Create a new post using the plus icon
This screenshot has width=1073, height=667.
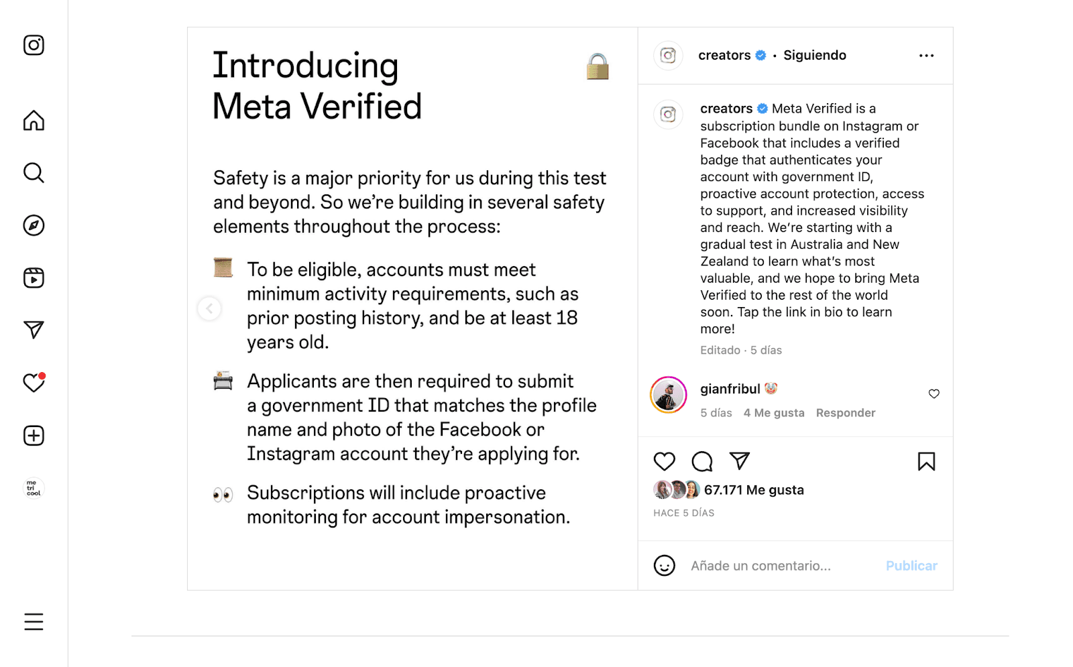click(33, 435)
